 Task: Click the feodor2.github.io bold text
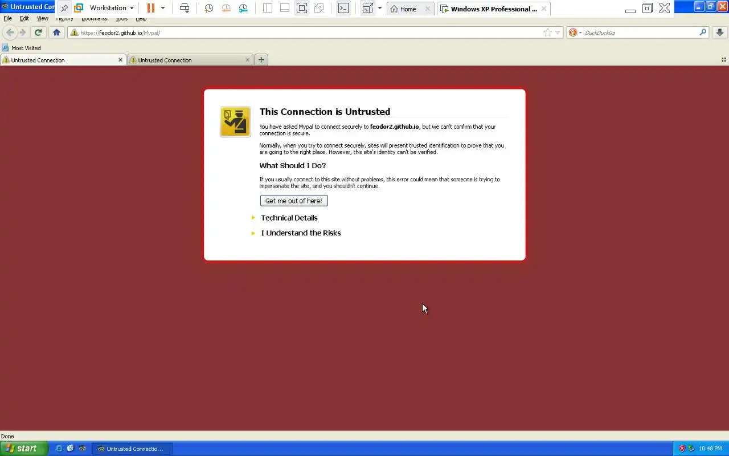pos(394,127)
